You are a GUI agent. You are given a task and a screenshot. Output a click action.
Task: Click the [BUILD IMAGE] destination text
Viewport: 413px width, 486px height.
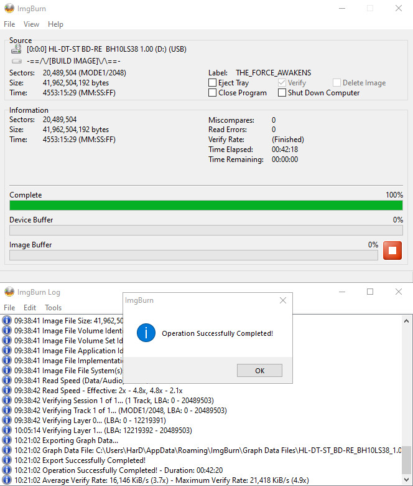(x=73, y=61)
